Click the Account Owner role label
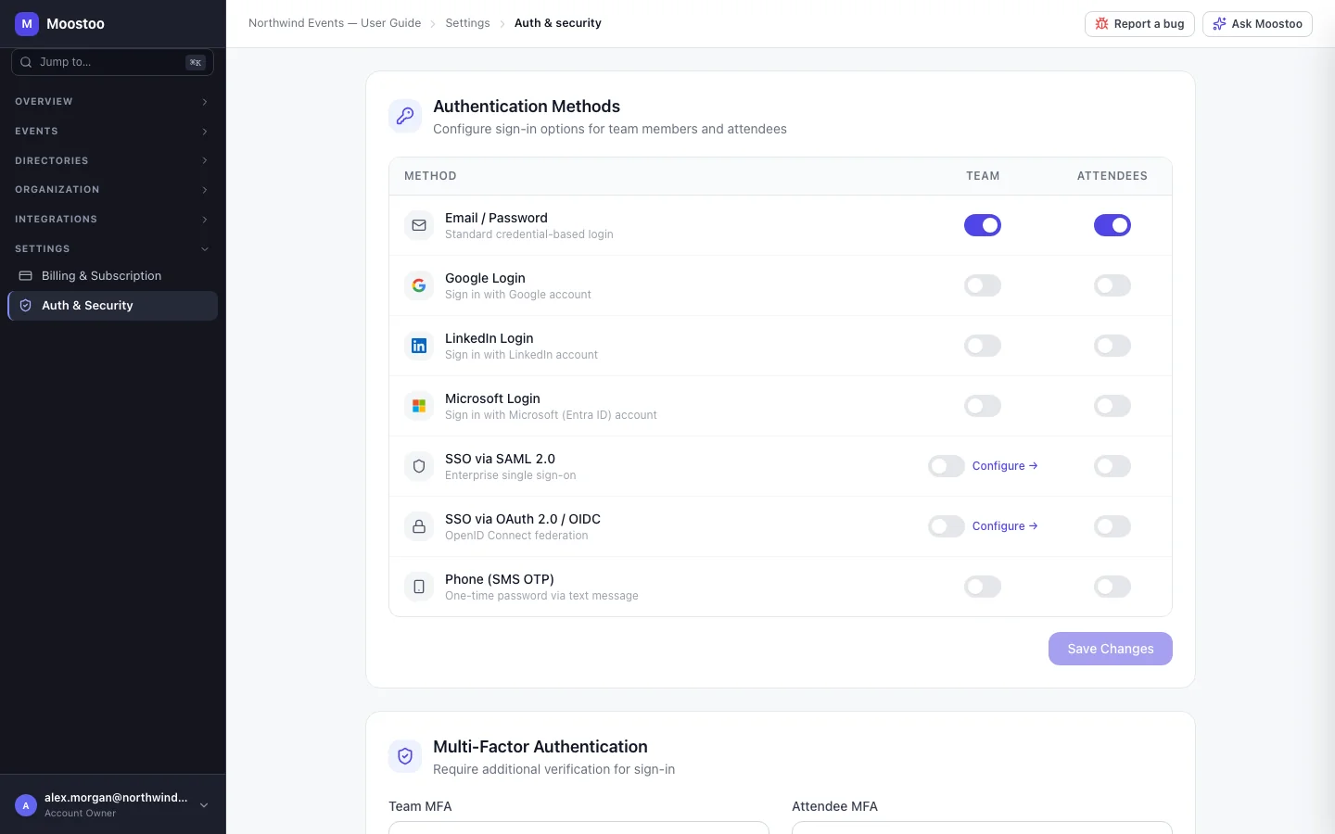 (x=81, y=814)
